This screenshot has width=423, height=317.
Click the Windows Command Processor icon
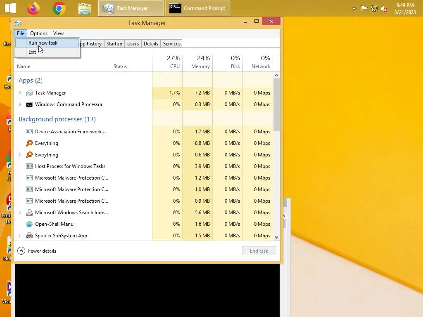click(29, 104)
